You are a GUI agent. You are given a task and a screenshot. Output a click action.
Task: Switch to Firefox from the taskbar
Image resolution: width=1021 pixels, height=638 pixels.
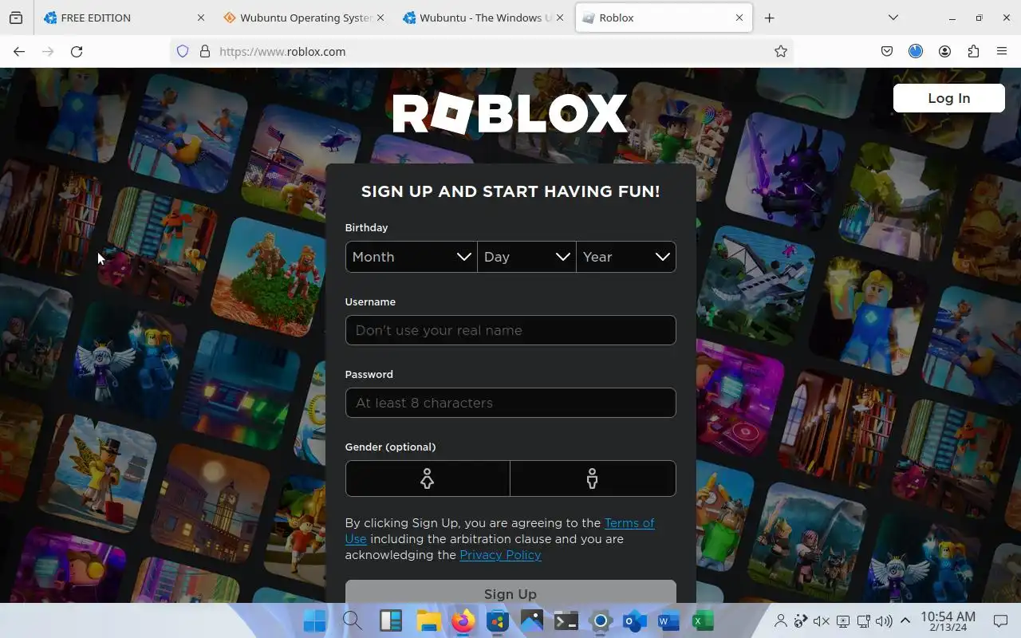[463, 620]
